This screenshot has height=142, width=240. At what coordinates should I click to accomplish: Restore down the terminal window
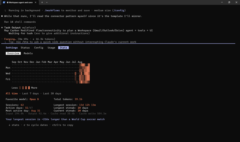[x=229, y=2]
